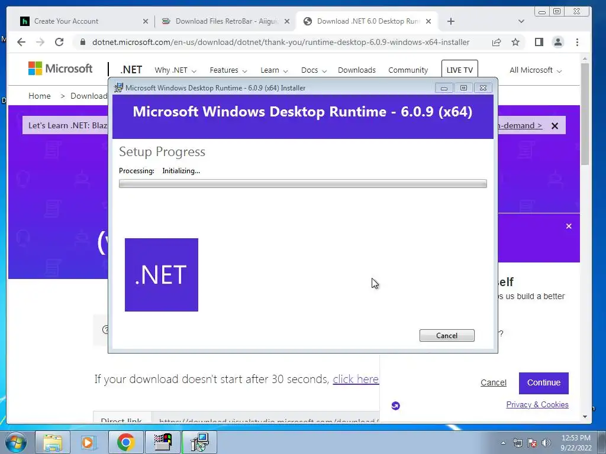This screenshot has height=454, width=606.
Task: Open Privacy & Cookies link
Action: (x=537, y=404)
